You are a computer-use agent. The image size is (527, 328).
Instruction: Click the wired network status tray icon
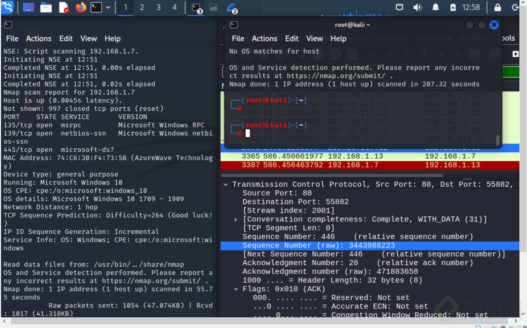click(x=399, y=7)
